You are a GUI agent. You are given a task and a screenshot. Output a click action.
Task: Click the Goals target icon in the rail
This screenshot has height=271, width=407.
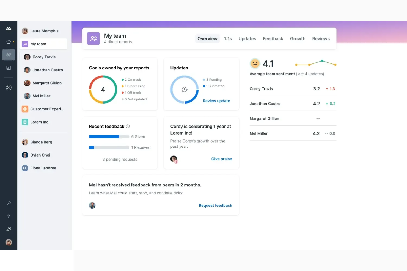pyautogui.click(x=9, y=87)
